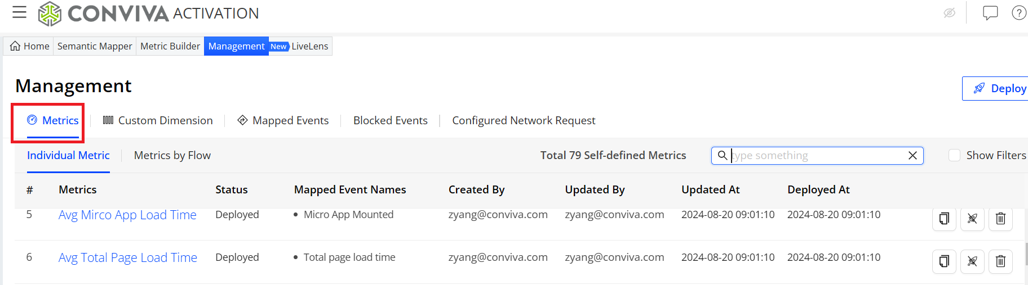This screenshot has width=1028, height=285.
Task: Open the hamburger navigation menu
Action: [20, 12]
